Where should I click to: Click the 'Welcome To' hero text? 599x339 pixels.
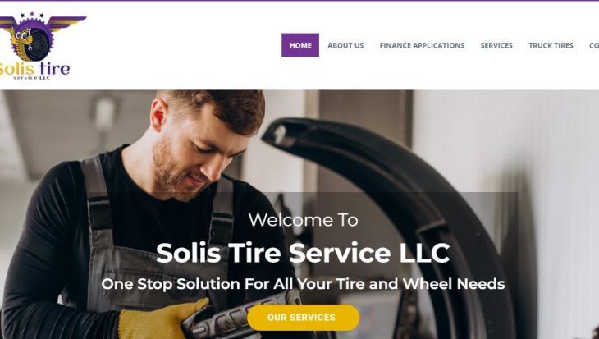[304, 220]
